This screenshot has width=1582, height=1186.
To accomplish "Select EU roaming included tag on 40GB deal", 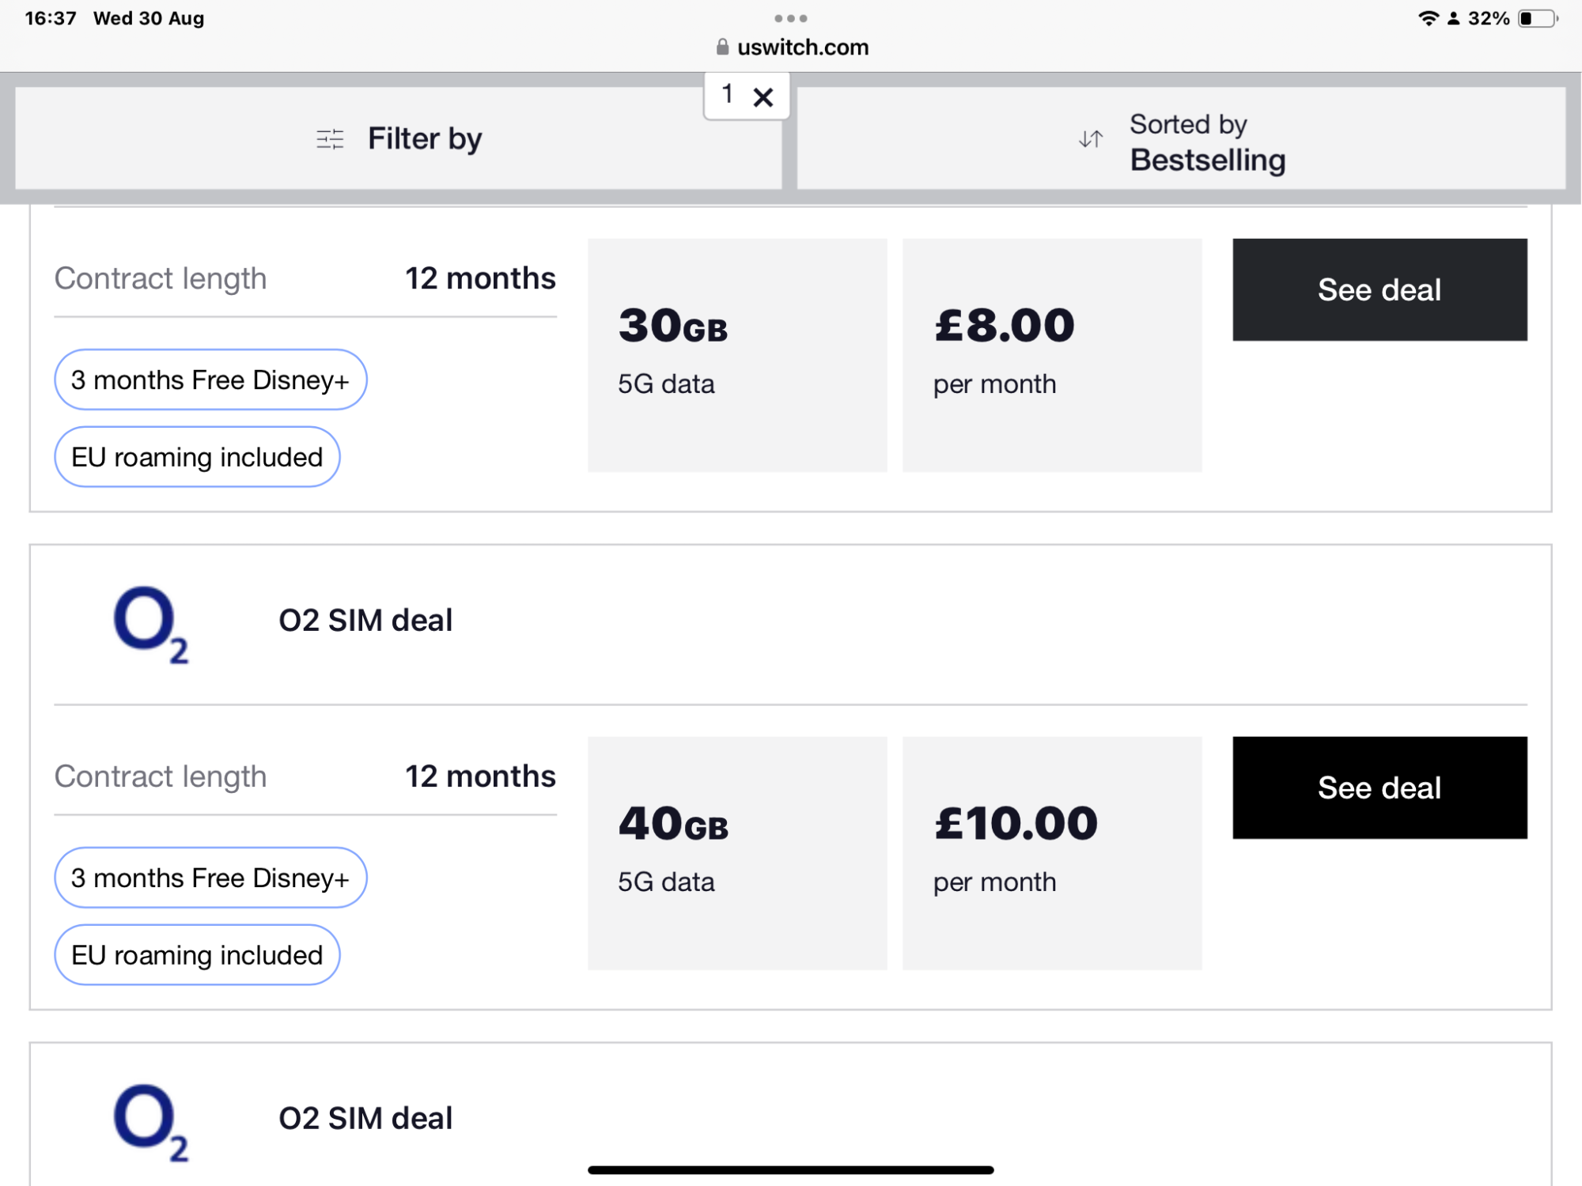I will pos(197,955).
